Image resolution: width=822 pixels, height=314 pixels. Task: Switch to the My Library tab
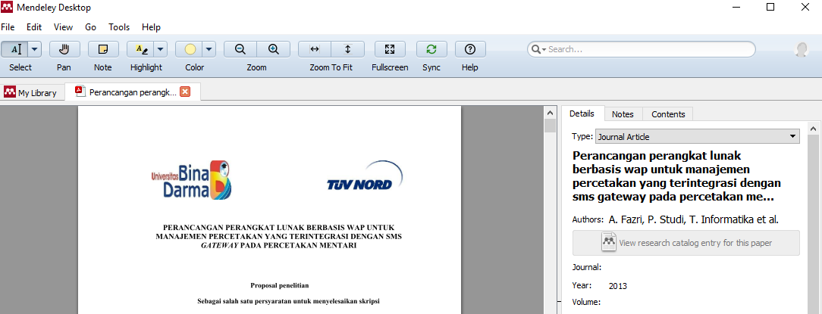pos(31,92)
